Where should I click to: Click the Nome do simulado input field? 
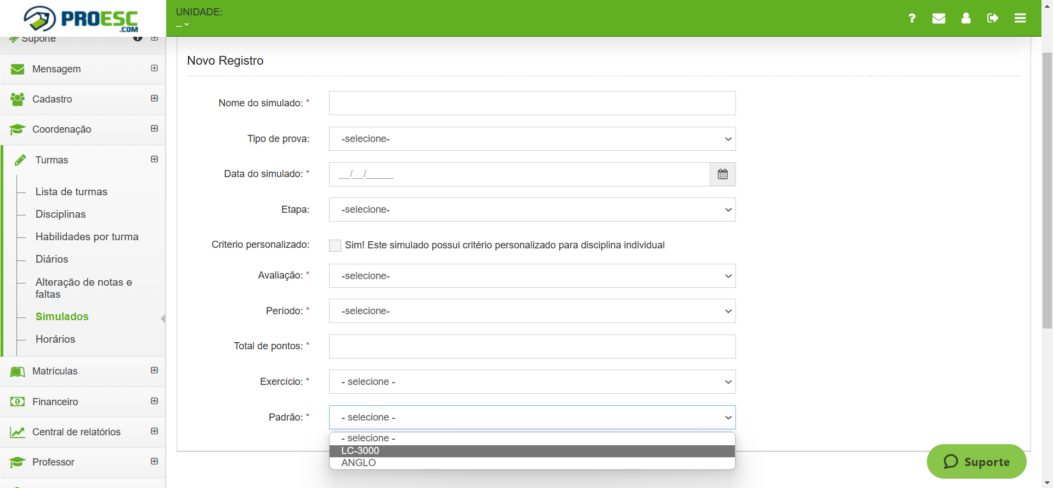[x=532, y=103]
